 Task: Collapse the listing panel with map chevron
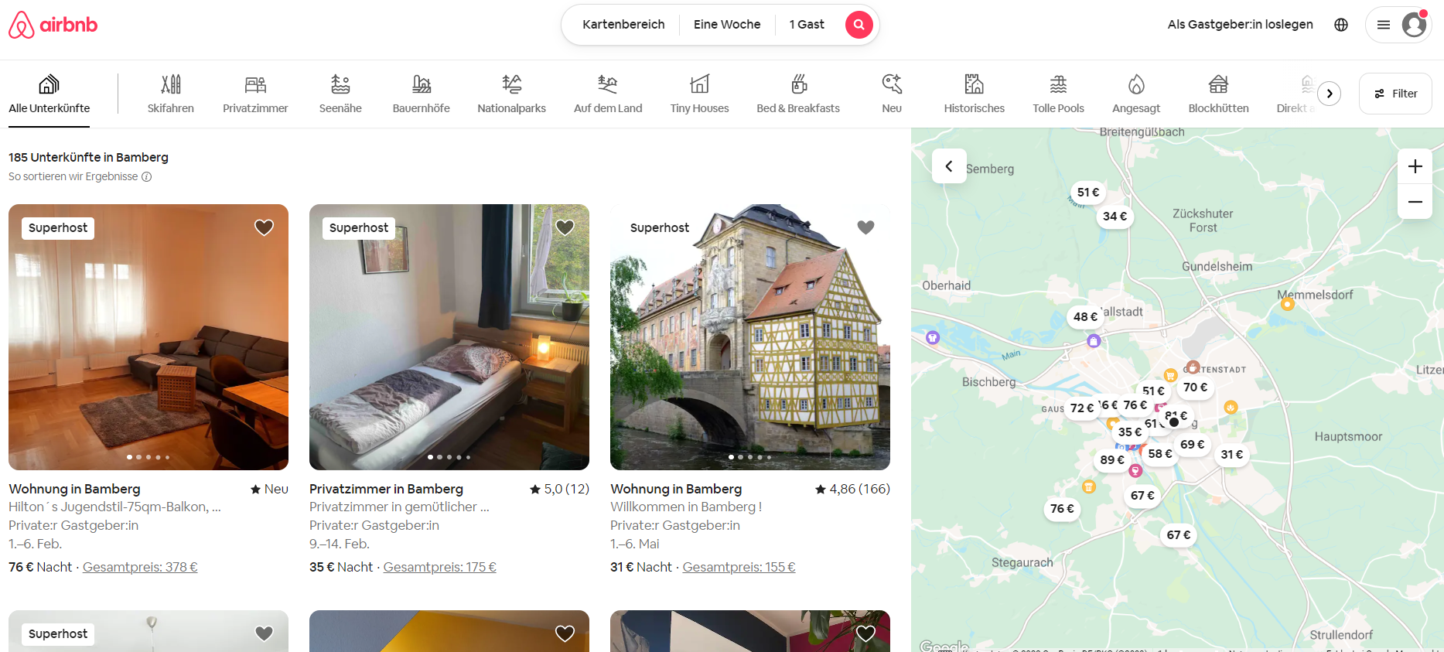949,166
